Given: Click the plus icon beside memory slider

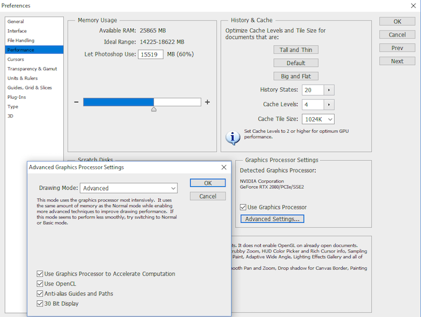Looking at the screenshot, I should [207, 102].
